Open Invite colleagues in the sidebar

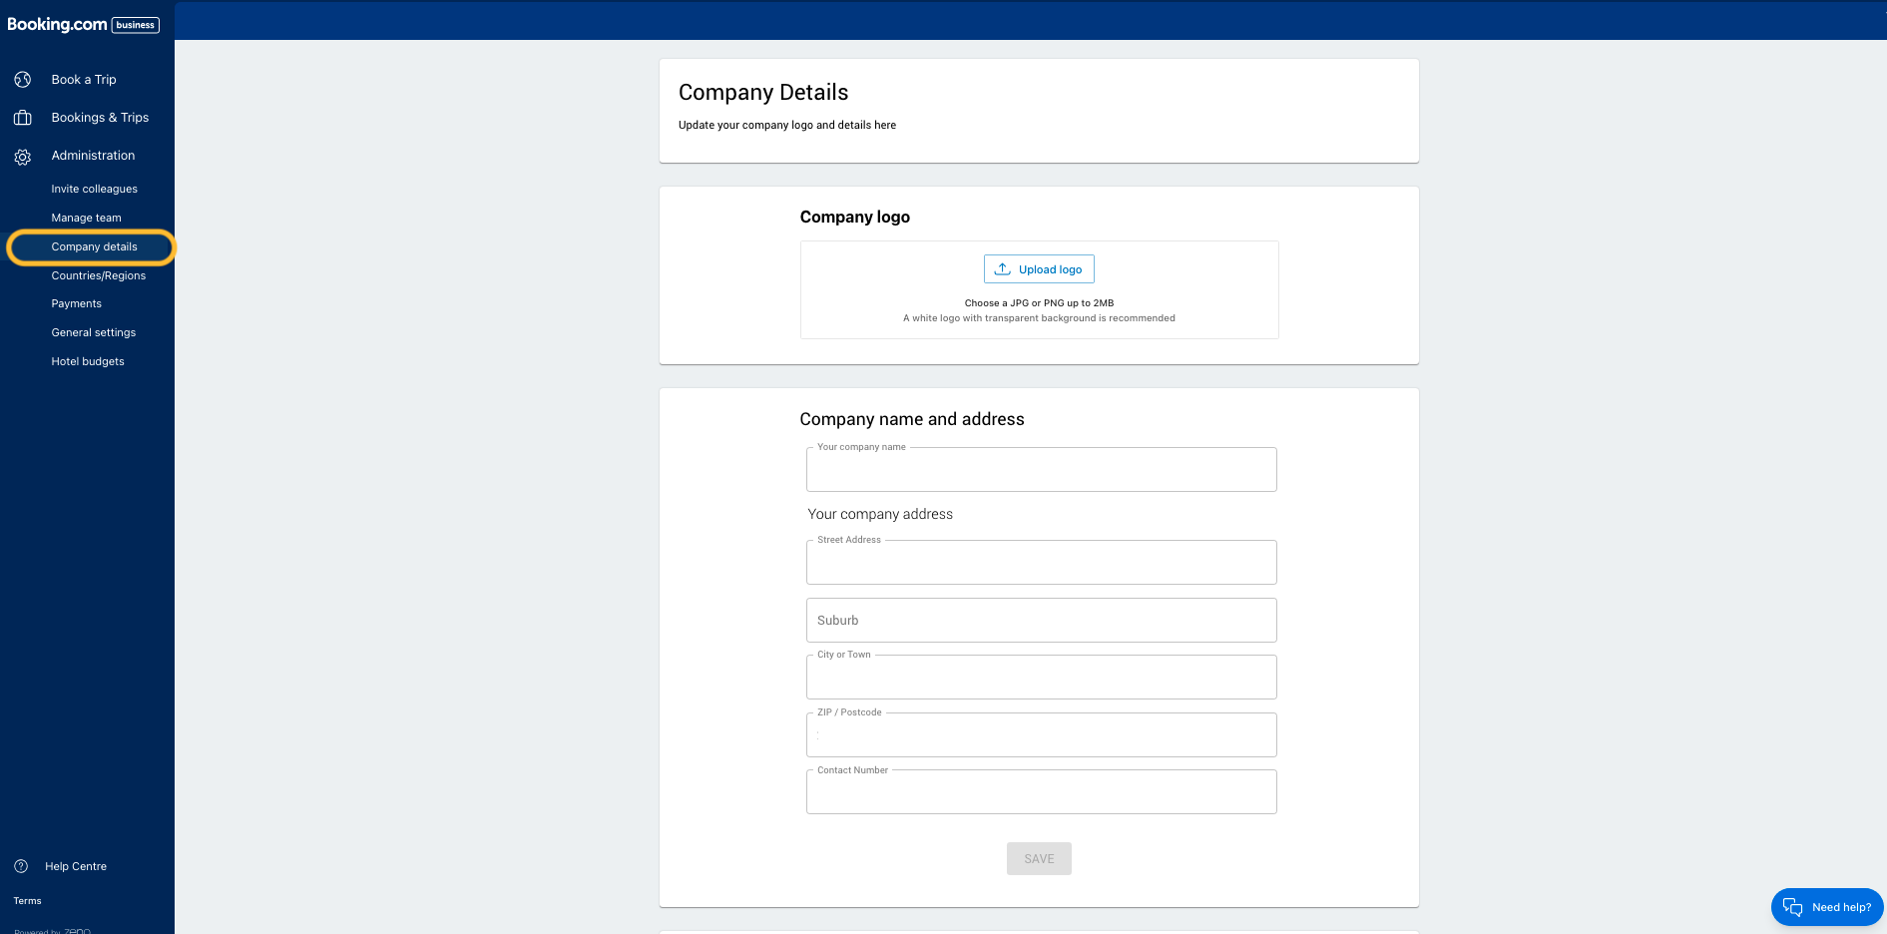94,189
